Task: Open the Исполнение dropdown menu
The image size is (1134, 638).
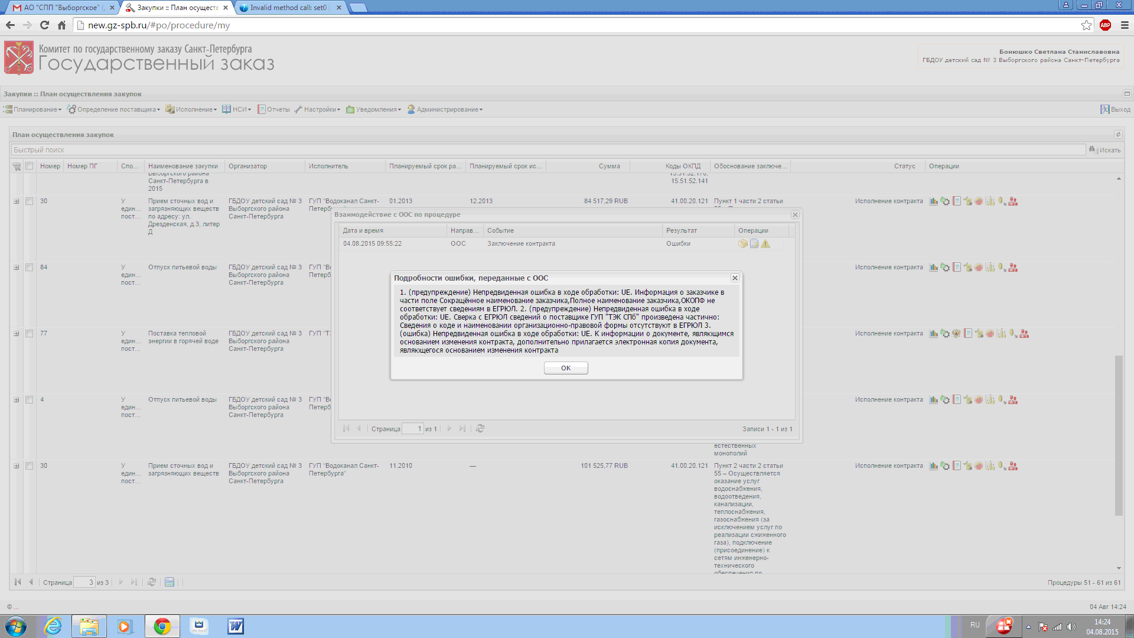Action: (191, 109)
